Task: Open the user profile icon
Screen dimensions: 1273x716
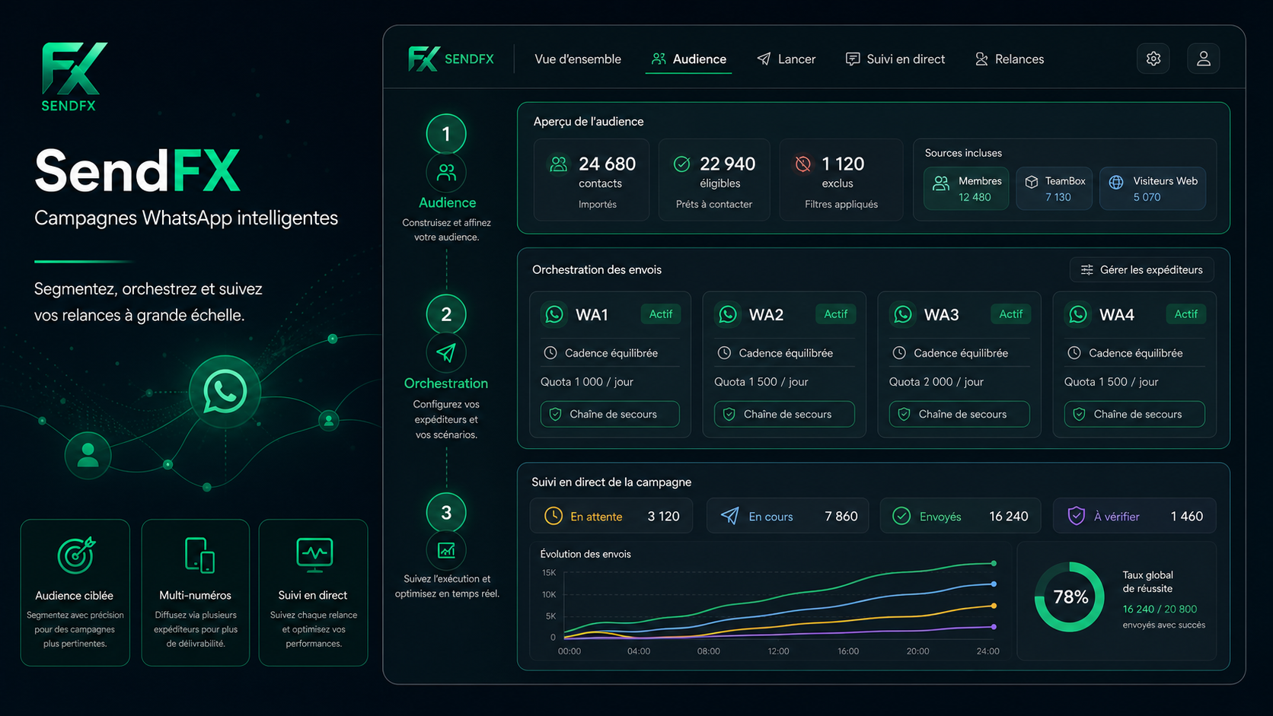Action: [1204, 59]
